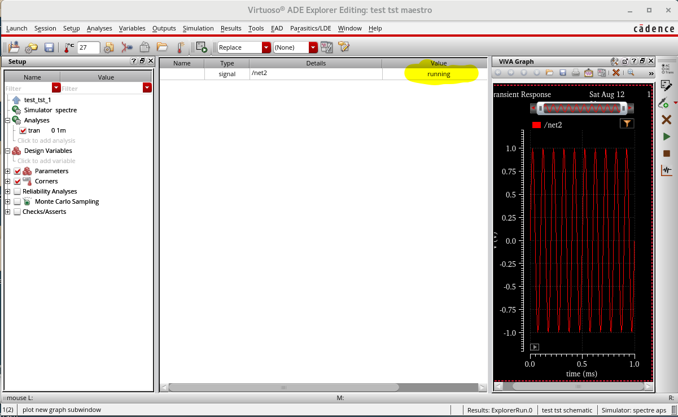Collapse the Design Variables tree node

click(8, 151)
